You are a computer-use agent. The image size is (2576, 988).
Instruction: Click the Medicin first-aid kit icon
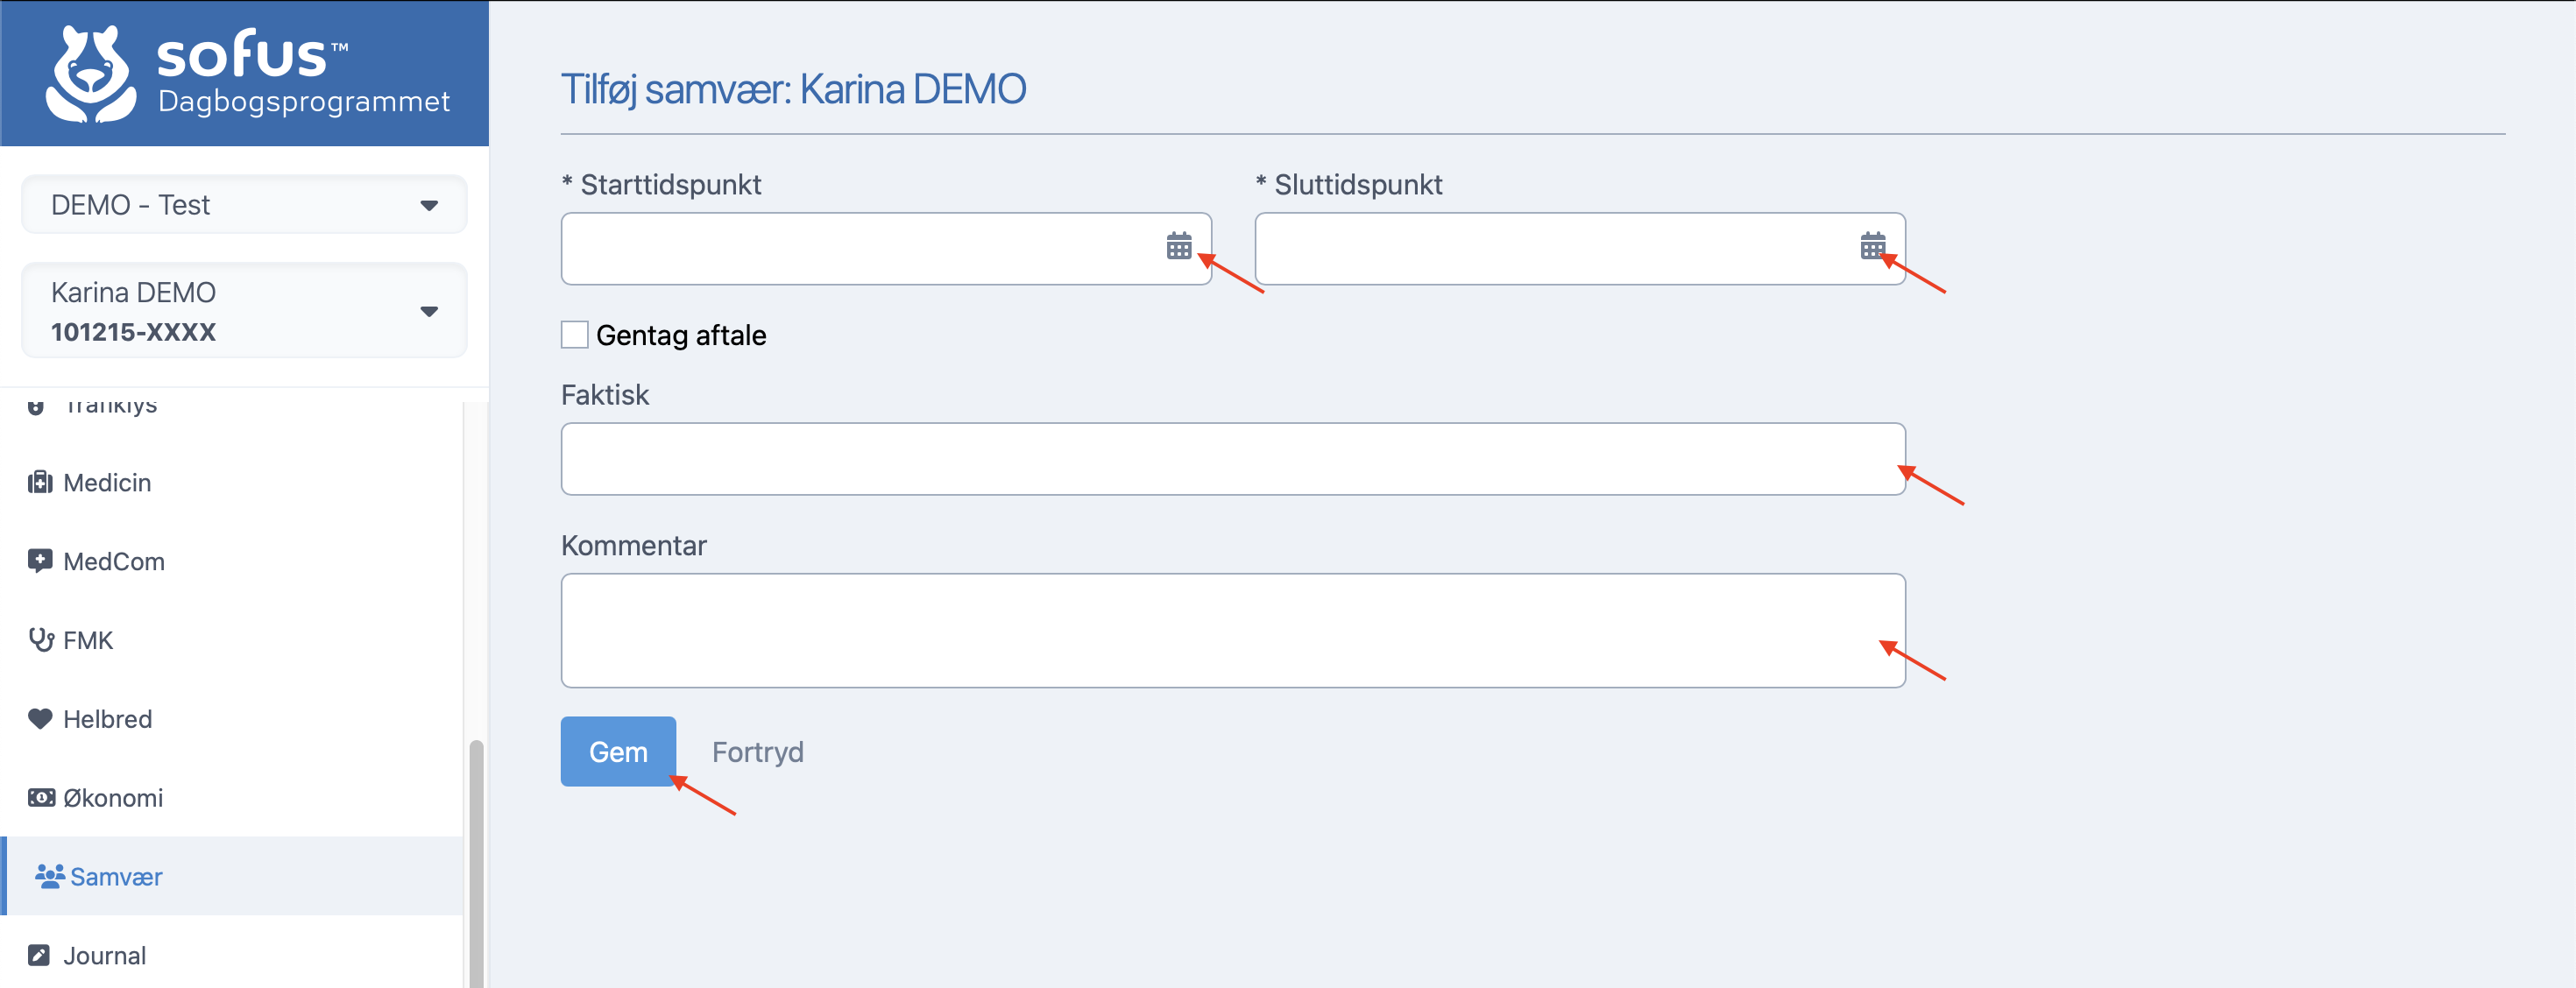pyautogui.click(x=40, y=483)
